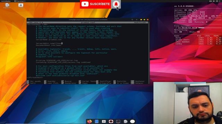This screenshot has width=222, height=124.
Task: Click the RAM Usage bar in conky
Action: 219,16
